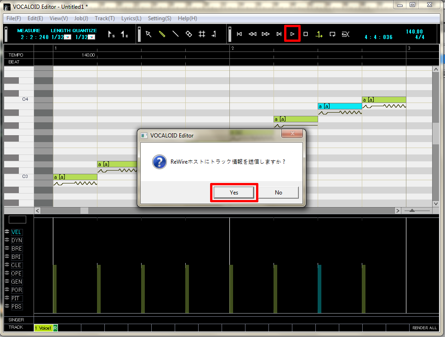Open the LENGTH 1/32 dropdown arrow
445x337 pixels.
(68, 37)
